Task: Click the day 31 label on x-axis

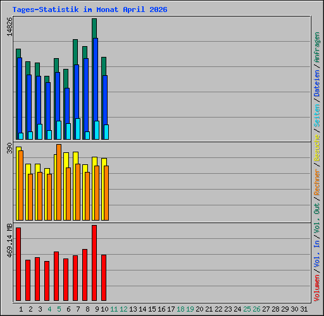Action: point(304,309)
